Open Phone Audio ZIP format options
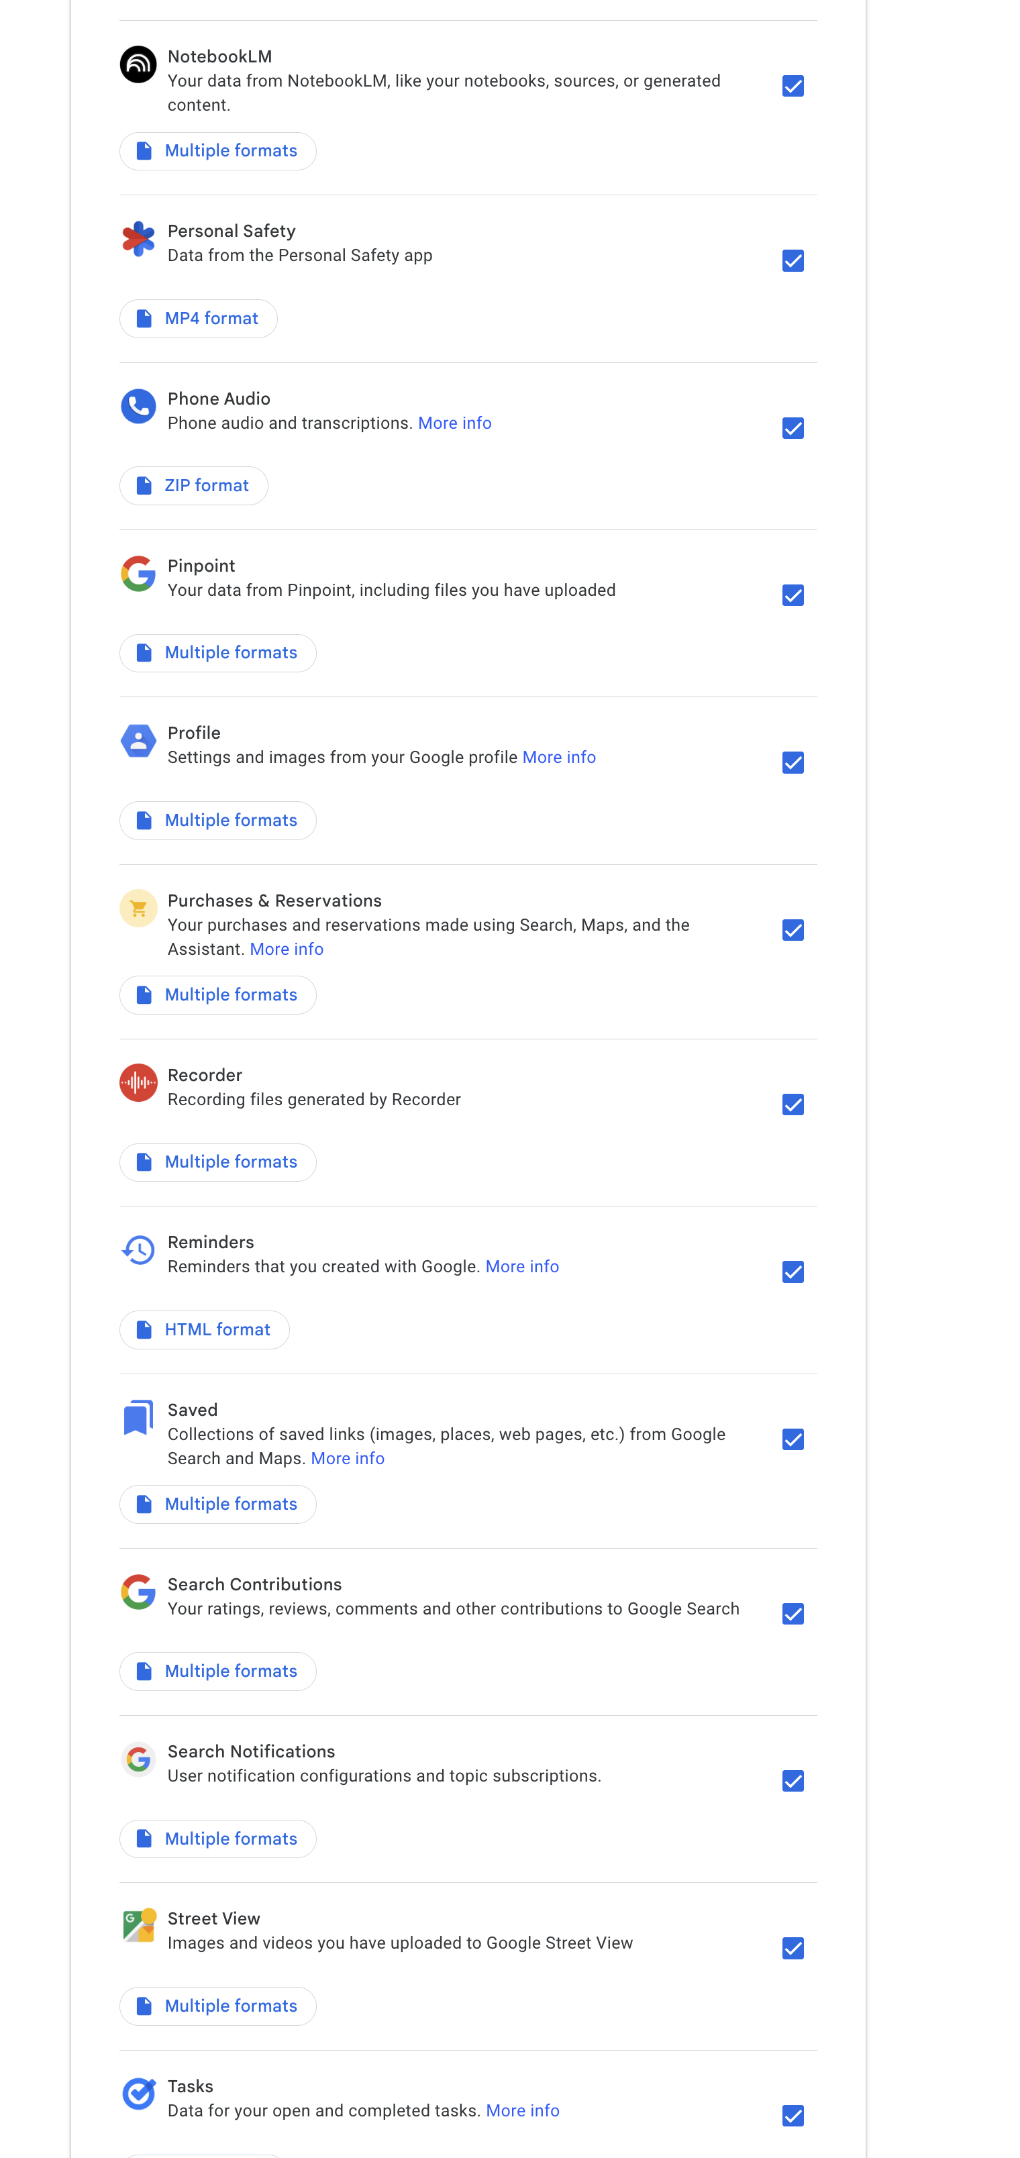 pyautogui.click(x=193, y=486)
